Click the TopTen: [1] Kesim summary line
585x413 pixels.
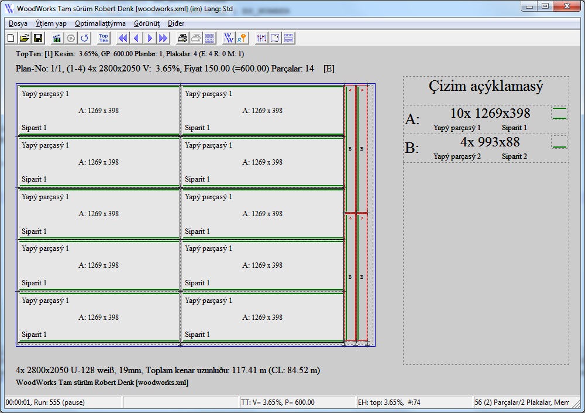[x=130, y=54]
